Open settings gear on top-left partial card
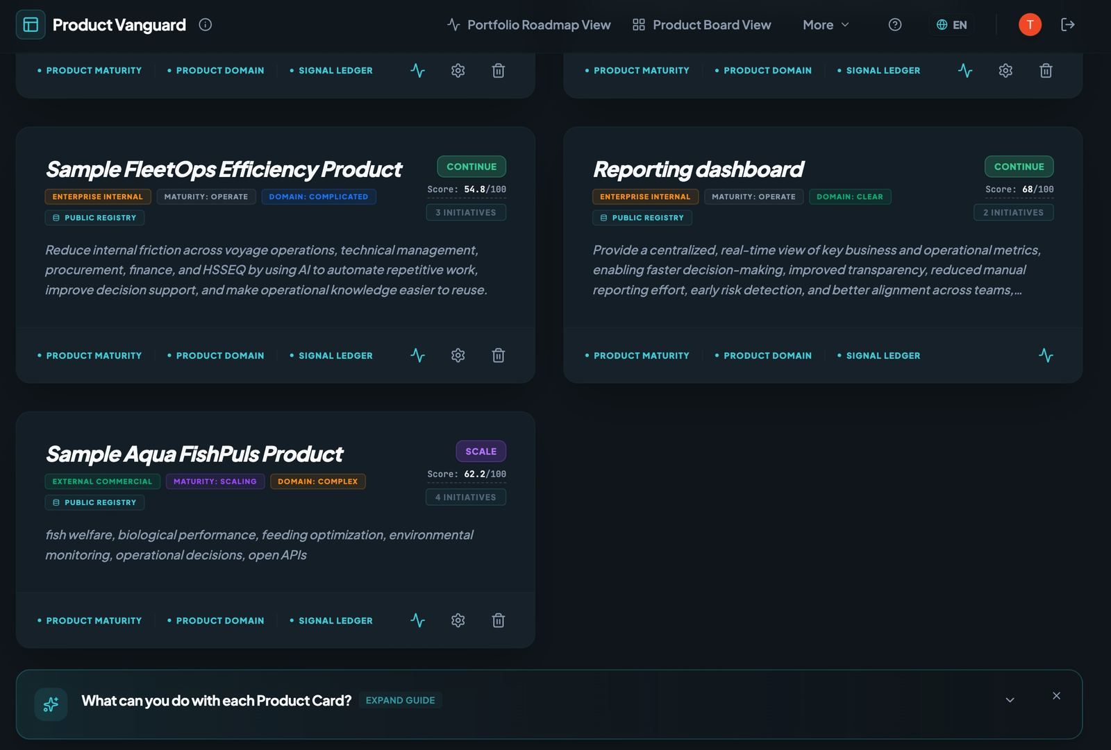 click(458, 71)
